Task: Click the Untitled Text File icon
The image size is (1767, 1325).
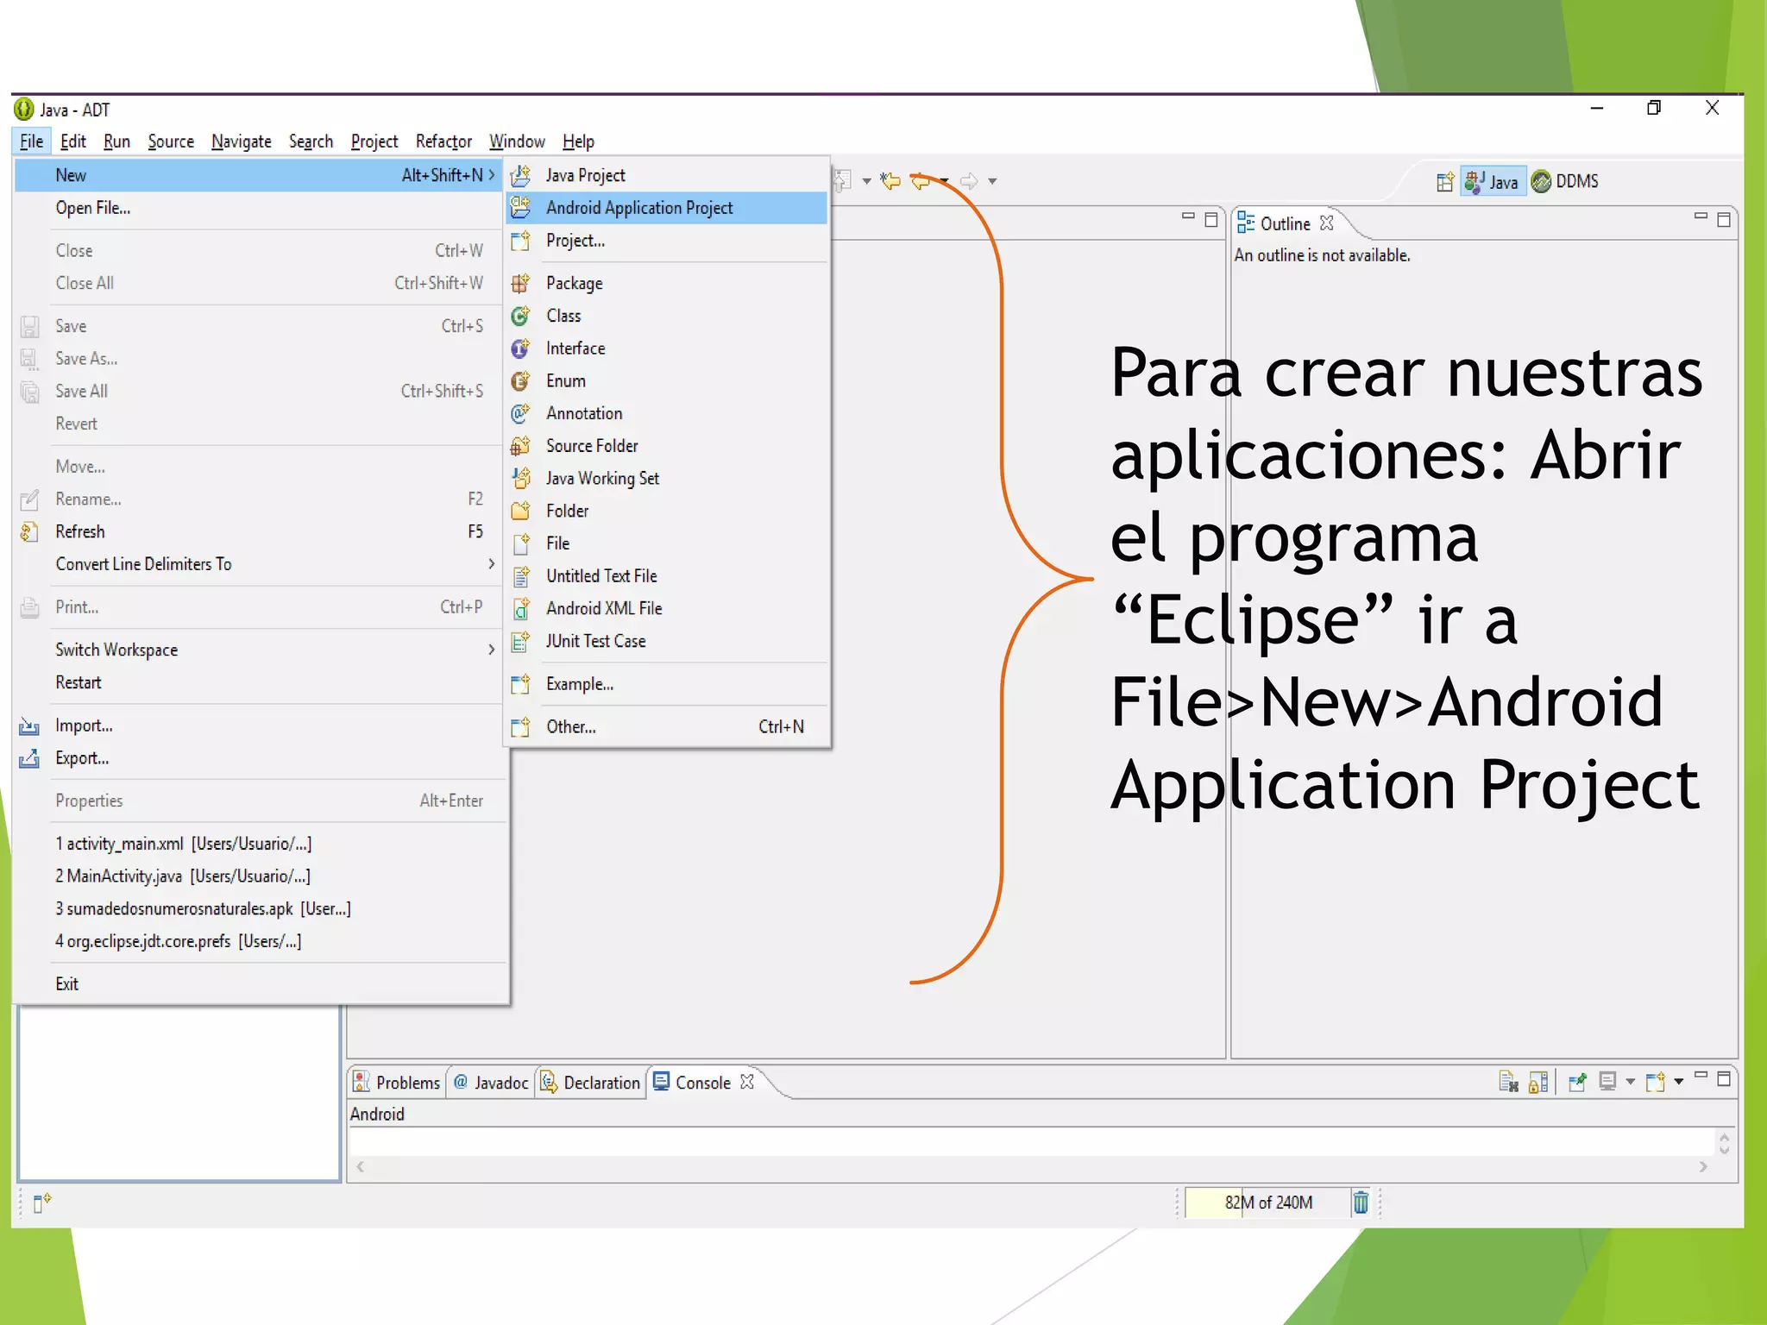Action: pos(520,576)
